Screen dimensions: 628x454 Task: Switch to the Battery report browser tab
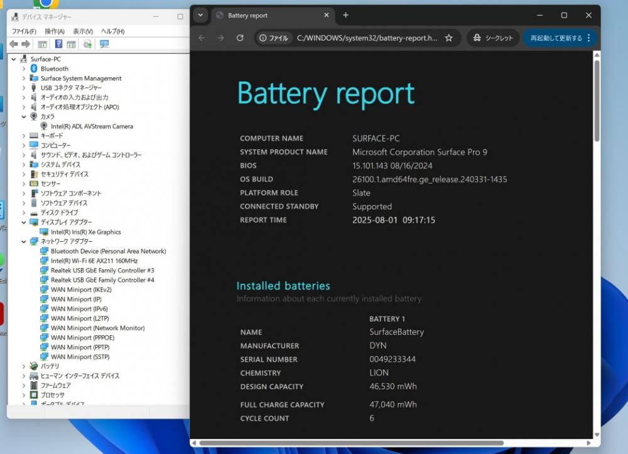pos(273,16)
